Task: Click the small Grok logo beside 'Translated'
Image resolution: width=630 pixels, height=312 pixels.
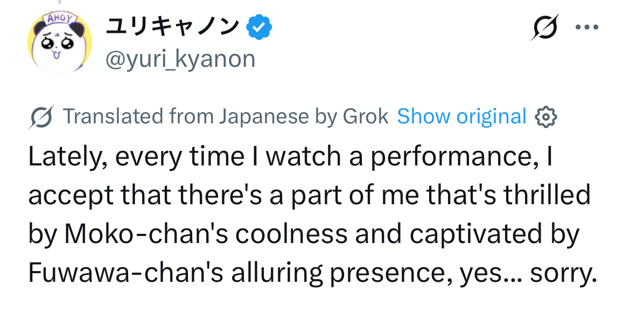Action: click(x=41, y=117)
